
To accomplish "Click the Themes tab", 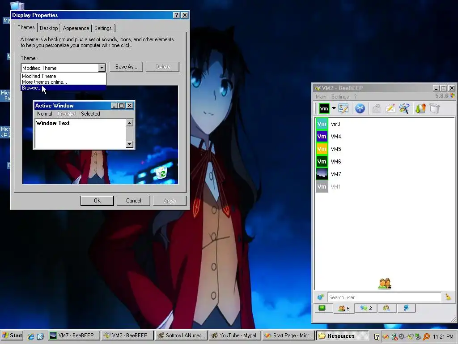I will (x=26, y=27).
